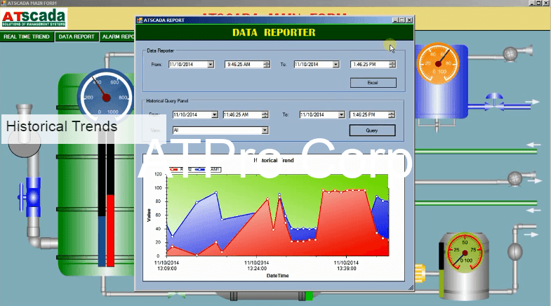This screenshot has width=551, height=306.
Task: Click the green level bar on gray tank
Action: pyautogui.click(x=442, y=283)
